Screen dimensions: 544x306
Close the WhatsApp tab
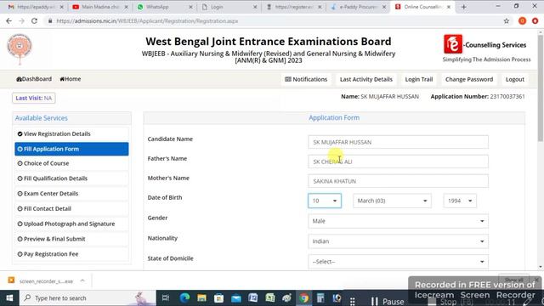(190, 7)
